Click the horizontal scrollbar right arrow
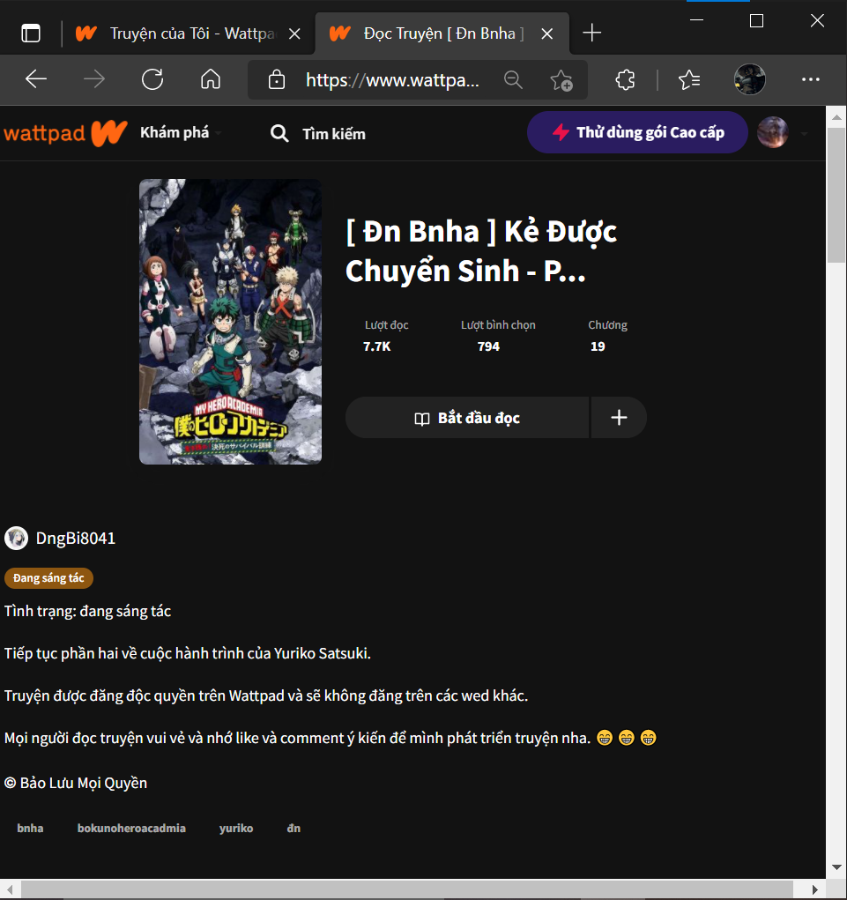The image size is (847, 900). (814, 889)
